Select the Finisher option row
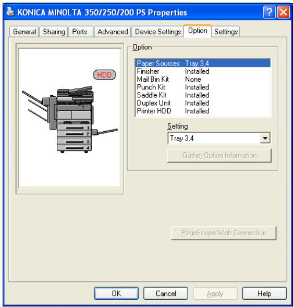The image size is (293, 307). 203,71
